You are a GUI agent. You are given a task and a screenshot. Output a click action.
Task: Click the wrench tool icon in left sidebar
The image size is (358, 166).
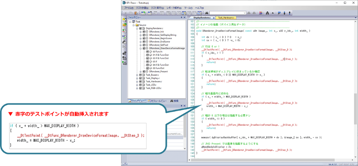tap(124, 42)
